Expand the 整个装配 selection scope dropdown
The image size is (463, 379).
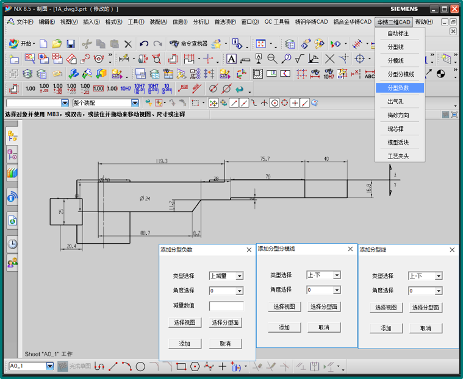(x=135, y=103)
